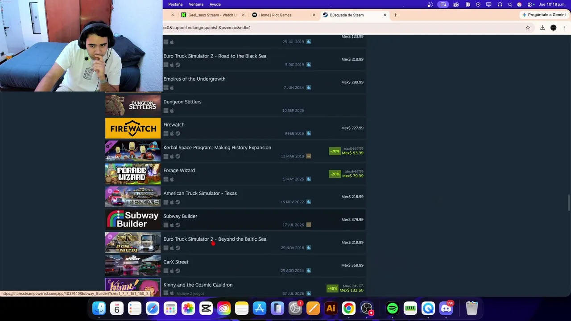This screenshot has width=571, height=321.
Task: Click the Pregúntale a Gemini button
Action: [544, 15]
